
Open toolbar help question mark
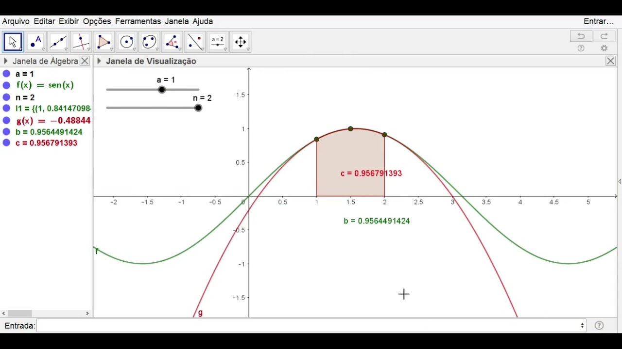pos(581,48)
